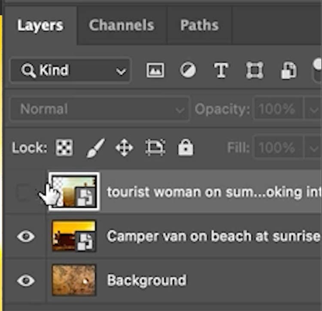
Task: Click the Lock all padlock icon
Action: (185, 148)
